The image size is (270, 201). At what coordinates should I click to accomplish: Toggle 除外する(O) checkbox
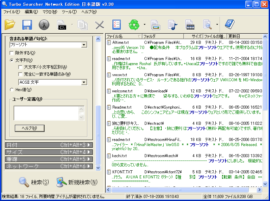pos(12,53)
